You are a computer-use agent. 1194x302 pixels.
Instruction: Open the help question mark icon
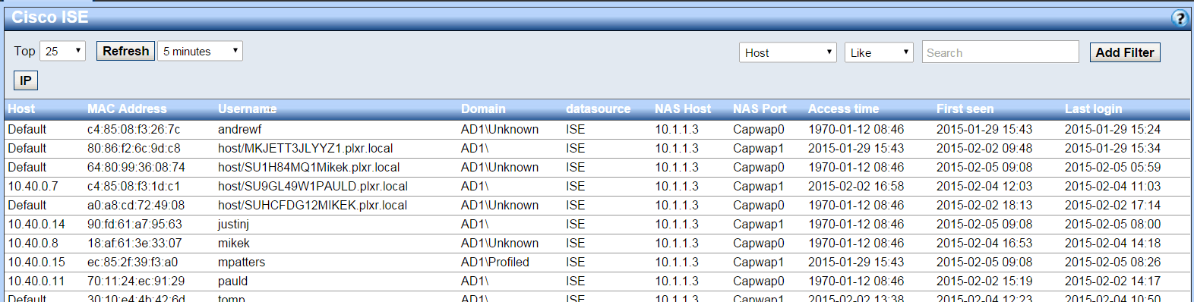click(x=1179, y=18)
